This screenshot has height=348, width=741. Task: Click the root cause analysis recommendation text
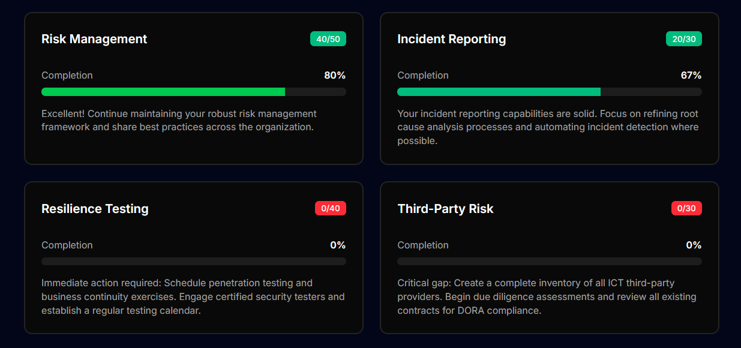point(547,127)
